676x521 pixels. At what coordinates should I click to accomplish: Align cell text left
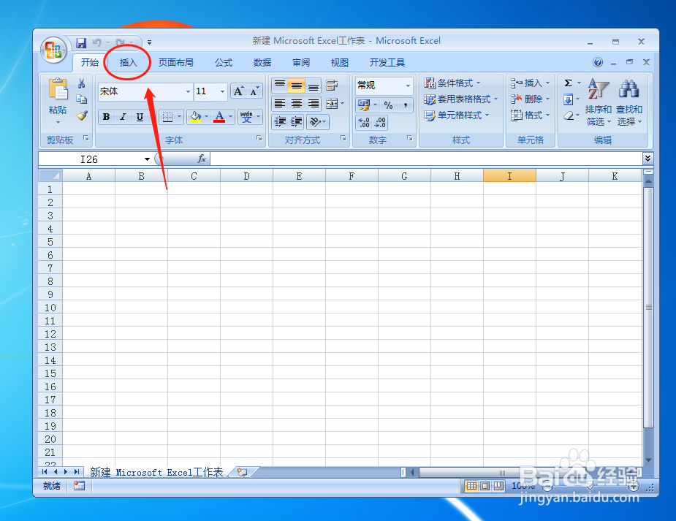coord(280,104)
